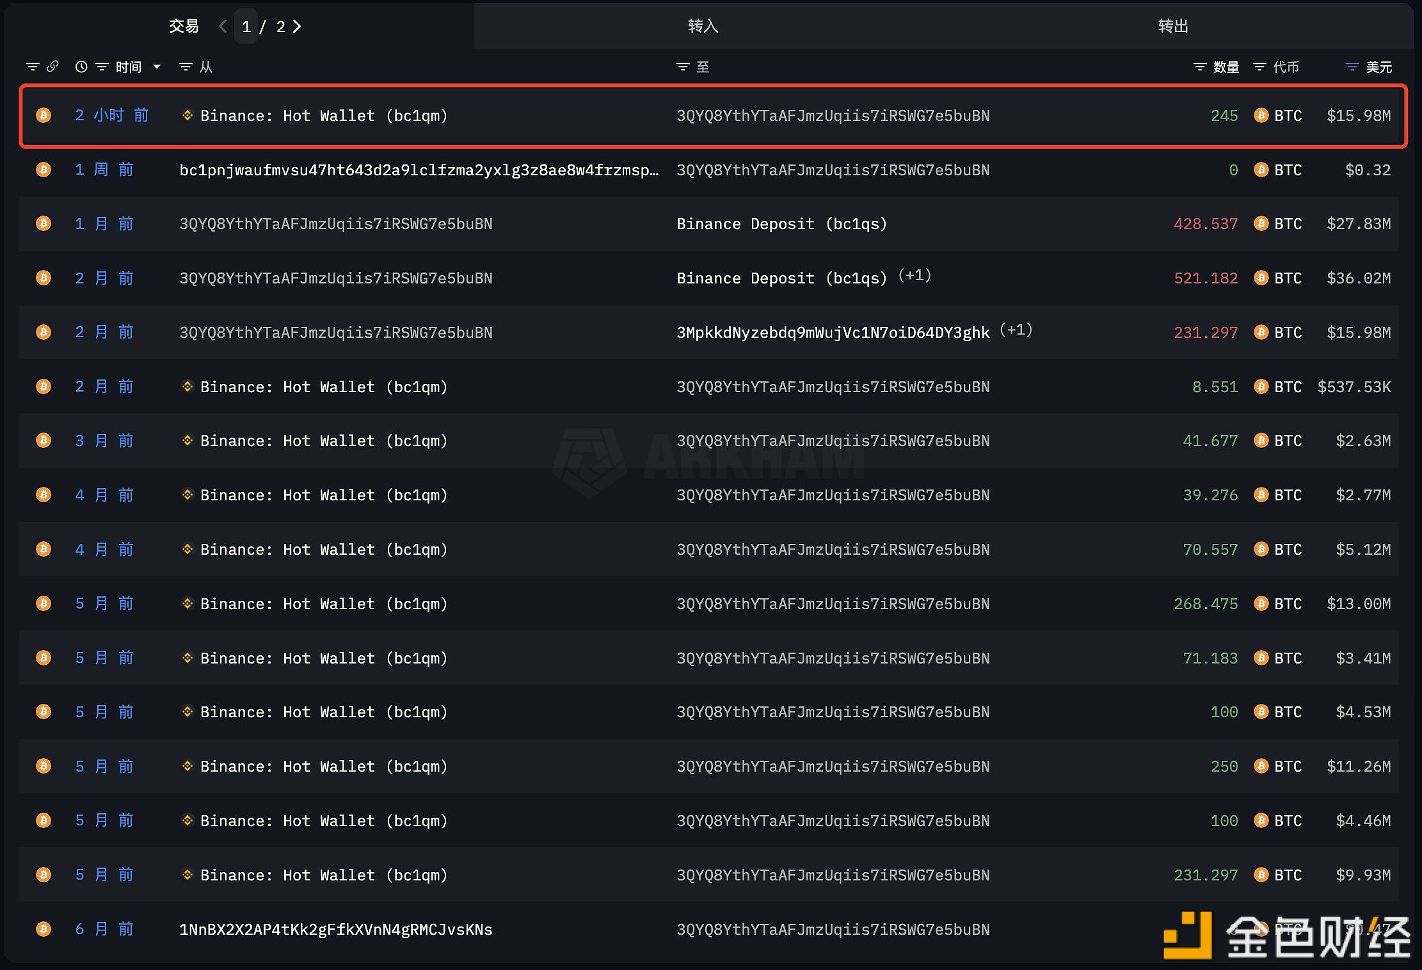Click Bitcoin row icon in the 6 月 前 row

tap(44, 929)
